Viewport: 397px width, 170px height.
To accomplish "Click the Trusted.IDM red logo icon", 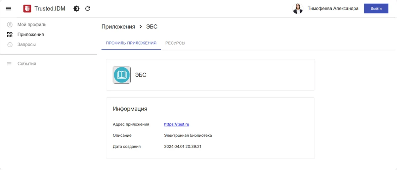I will click(x=27, y=9).
